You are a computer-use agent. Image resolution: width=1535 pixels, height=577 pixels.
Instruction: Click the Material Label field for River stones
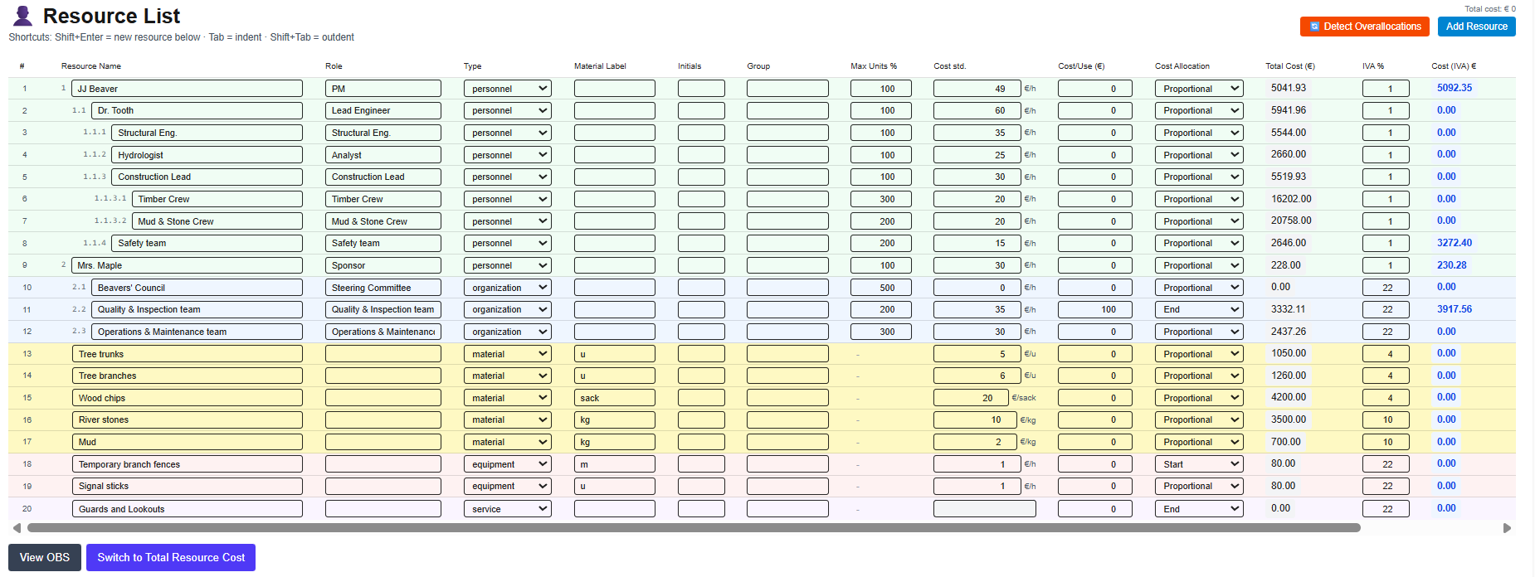(x=614, y=420)
